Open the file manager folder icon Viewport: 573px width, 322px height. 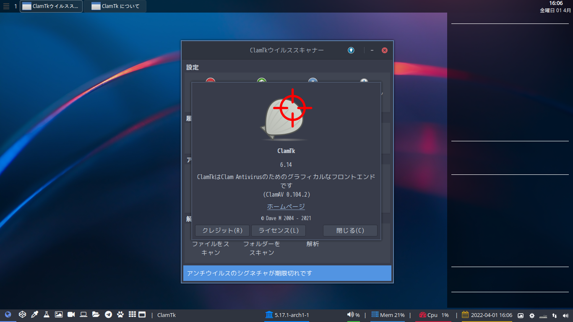point(96,314)
